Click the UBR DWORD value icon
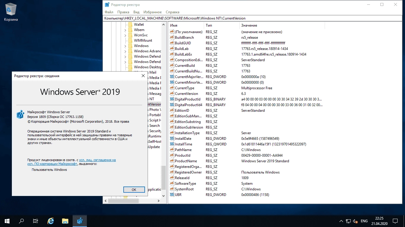The height and width of the screenshot is (227, 405). pyautogui.click(x=172, y=195)
